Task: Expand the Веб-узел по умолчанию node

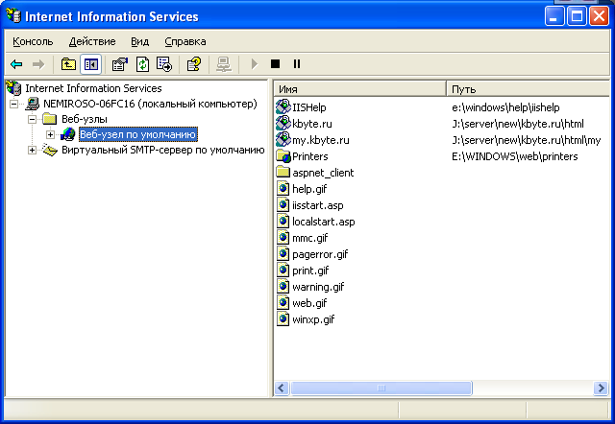Action: point(50,134)
